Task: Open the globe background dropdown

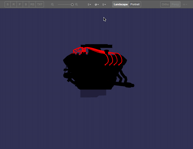Action: pos(97,5)
